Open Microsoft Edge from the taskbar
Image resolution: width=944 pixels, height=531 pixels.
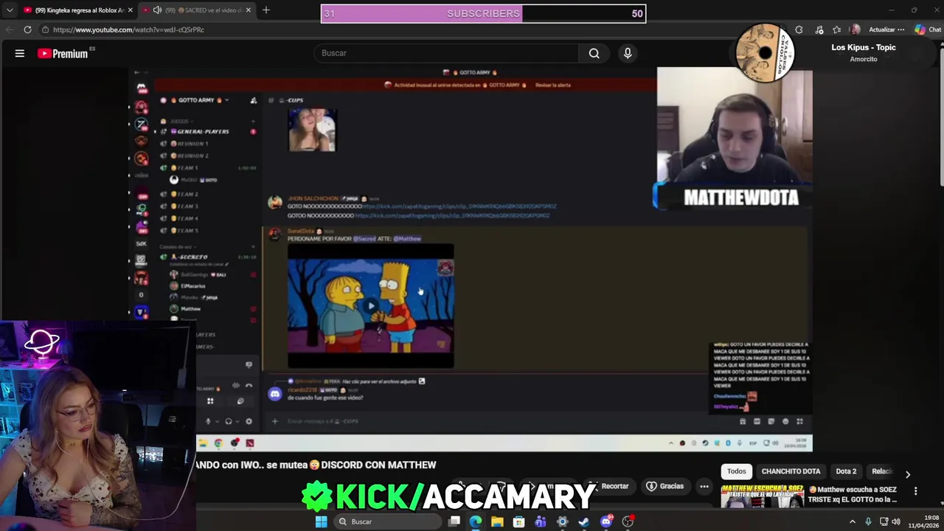[476, 521]
